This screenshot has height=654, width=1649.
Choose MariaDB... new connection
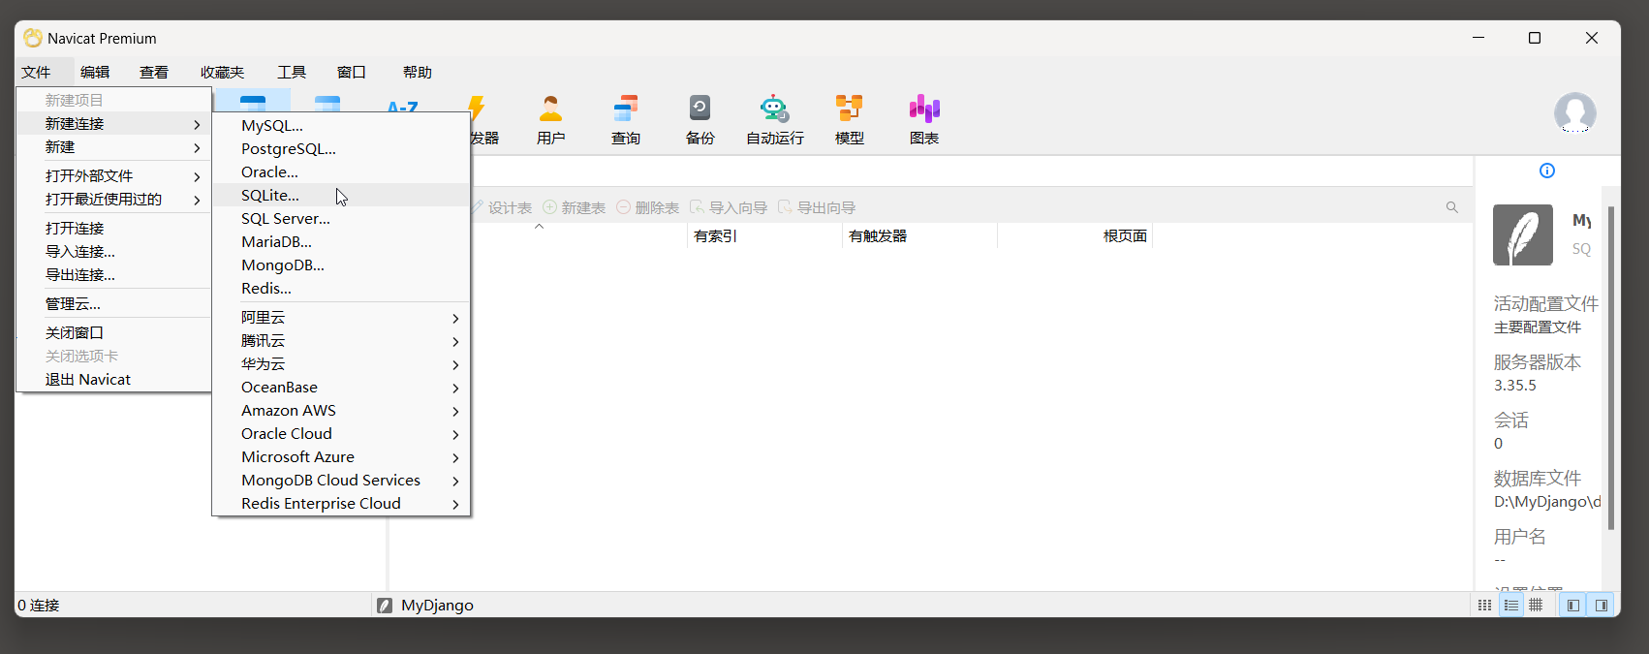[x=341, y=242]
